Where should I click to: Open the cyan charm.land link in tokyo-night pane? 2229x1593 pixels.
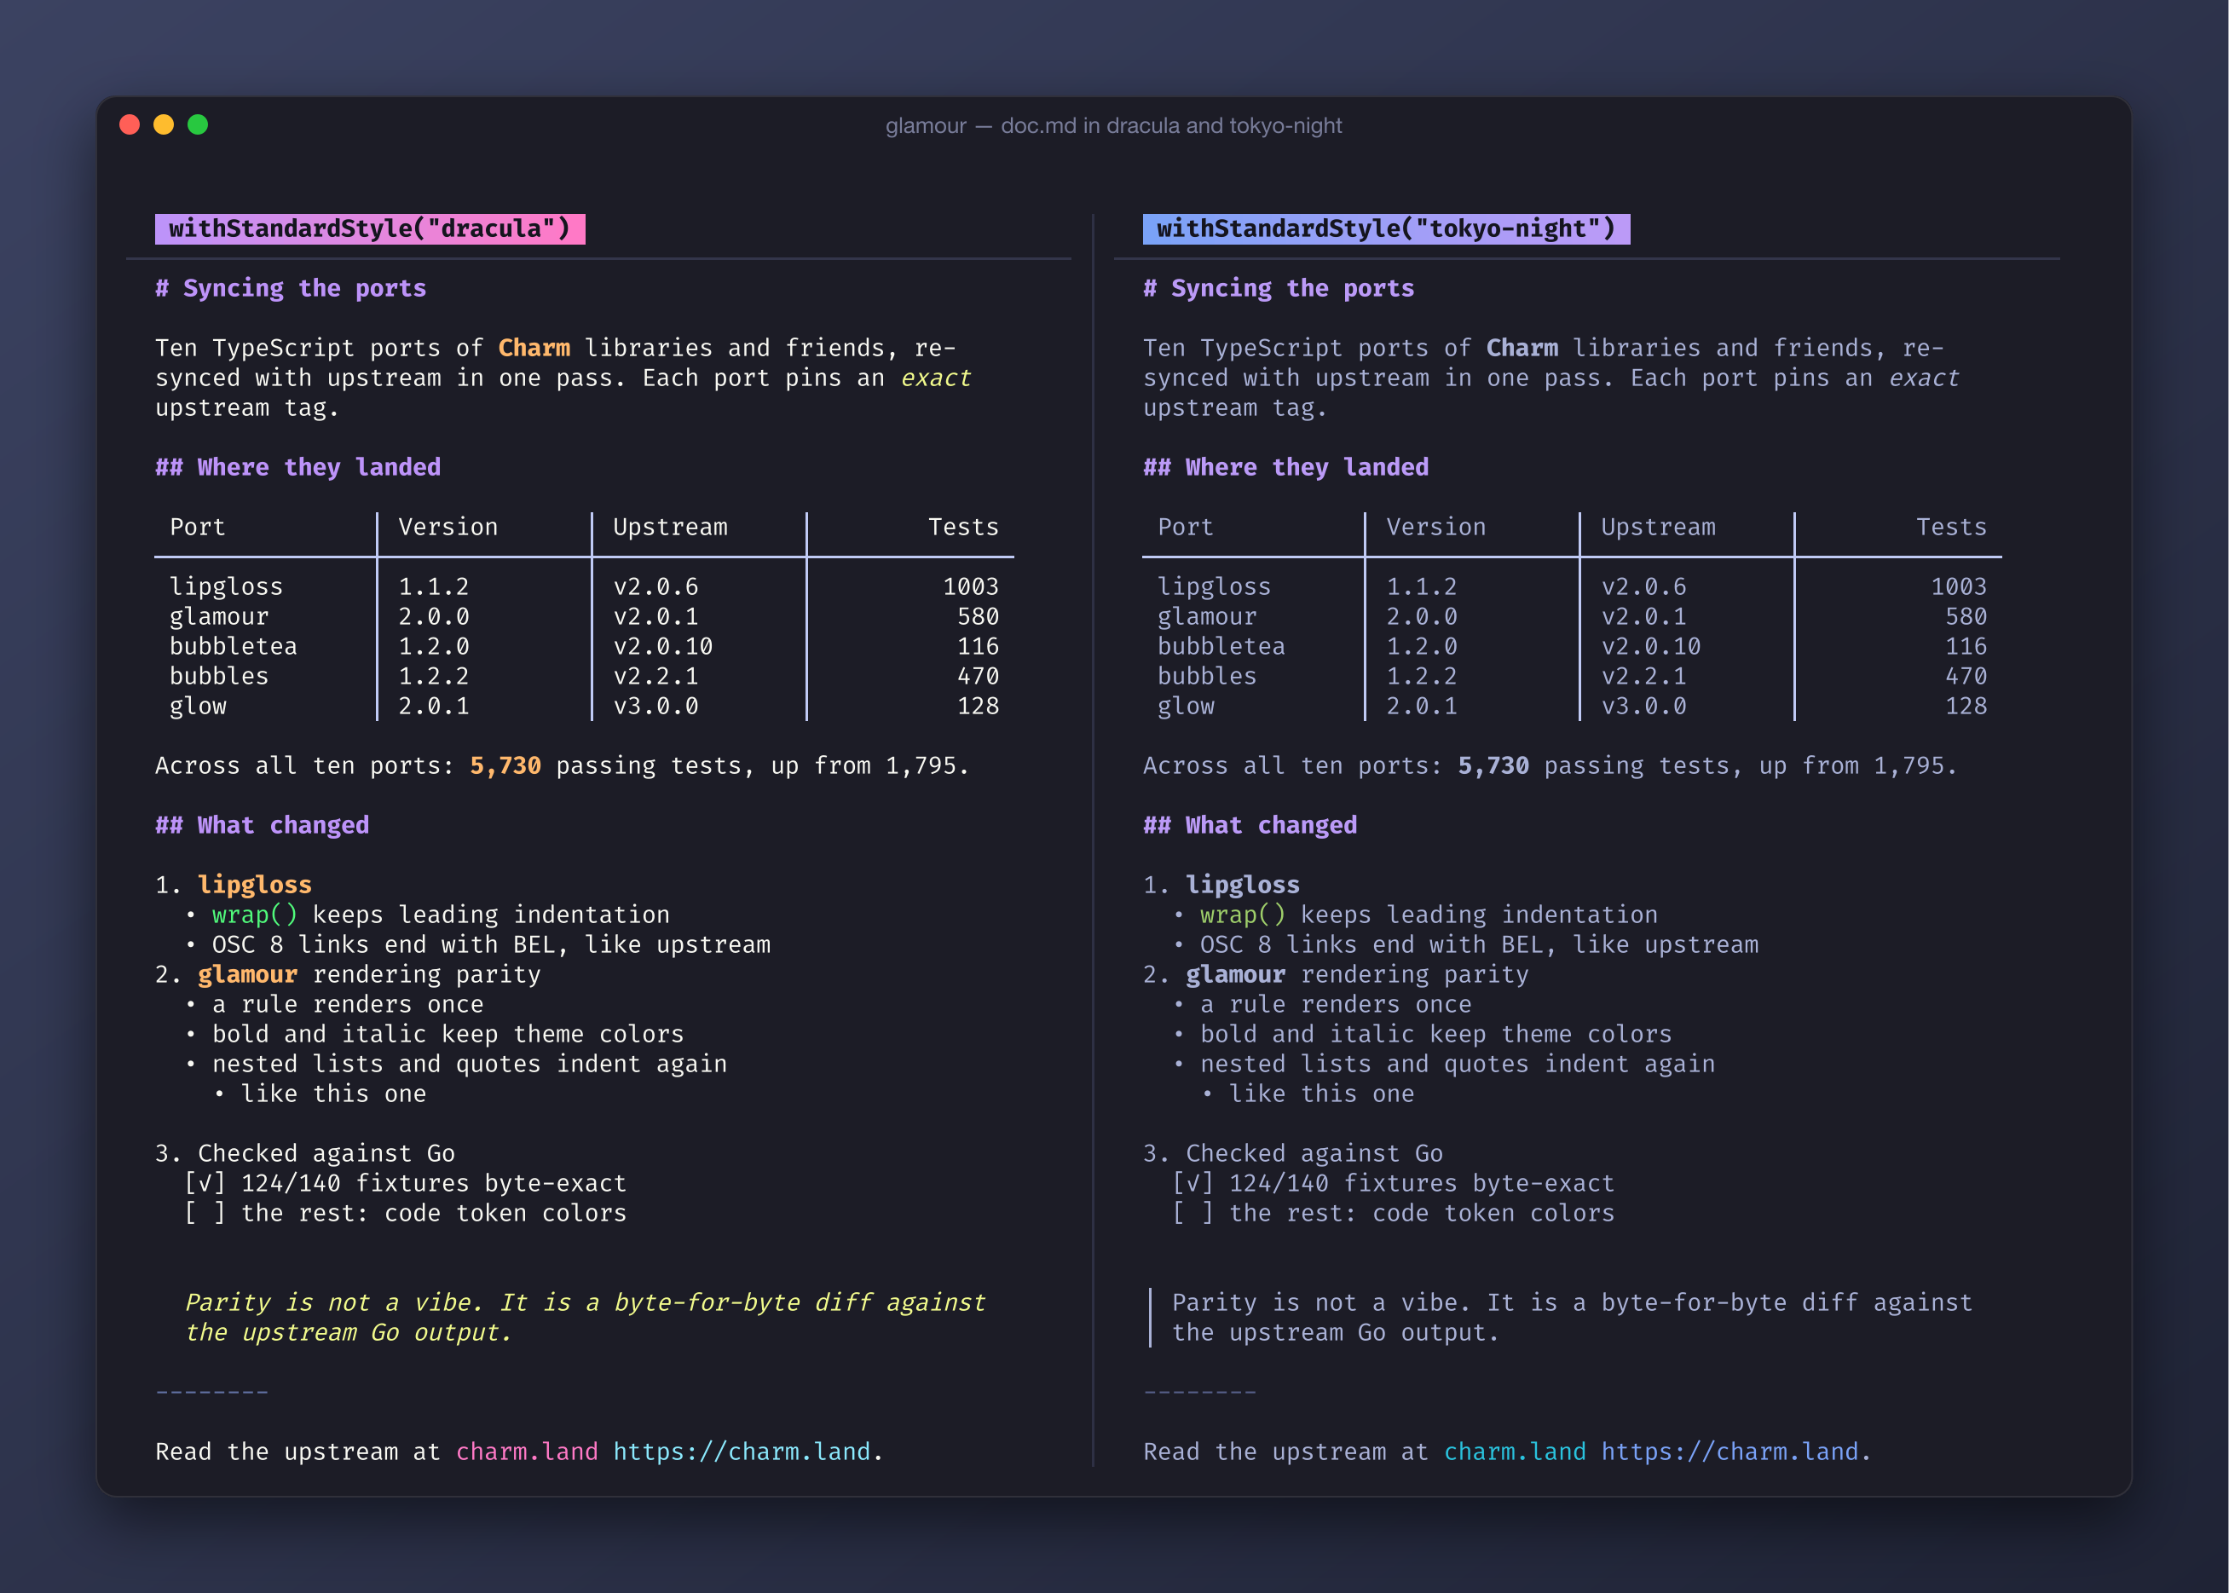pyautogui.click(x=1515, y=1452)
